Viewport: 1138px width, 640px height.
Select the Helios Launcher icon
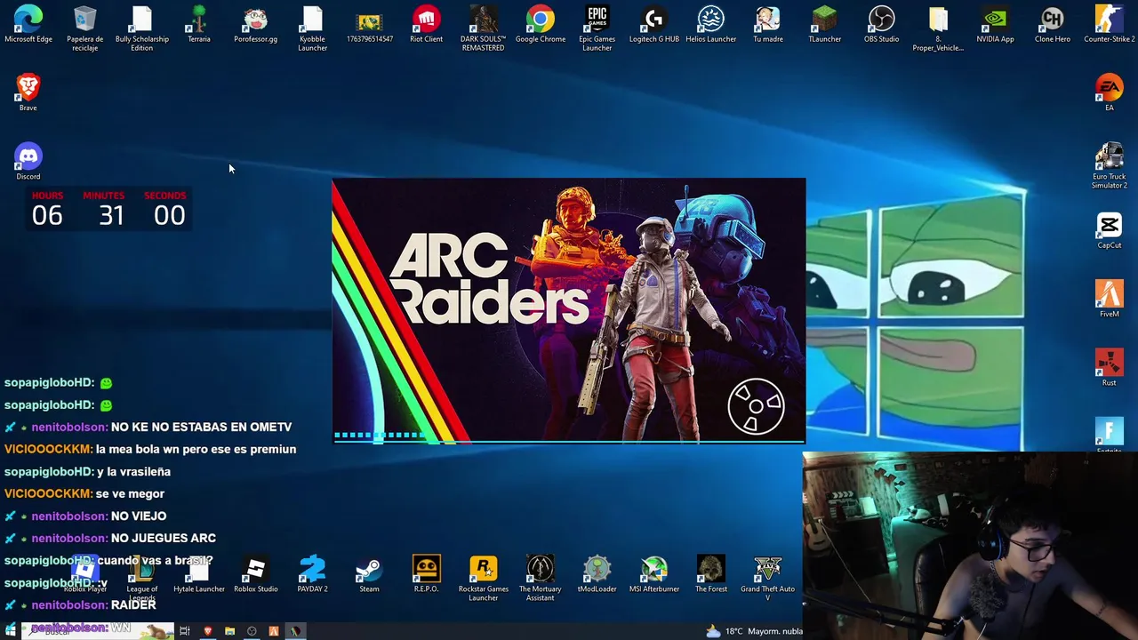tap(711, 25)
